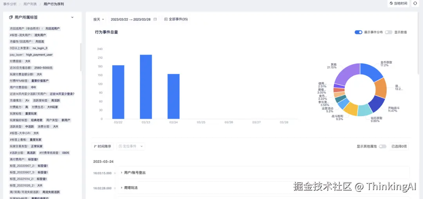The height and width of the screenshot is (199, 423).
Task: Click the 16:02:28.000 timestamp
Action: point(102,188)
